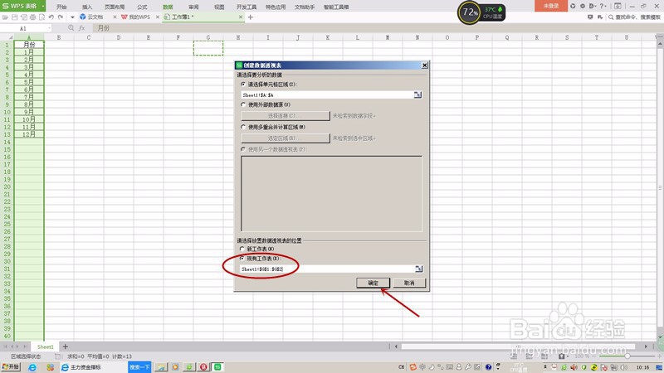The width and height of the screenshot is (664, 373).
Task: Click the open file icon in quick toolbar
Action: [6, 17]
